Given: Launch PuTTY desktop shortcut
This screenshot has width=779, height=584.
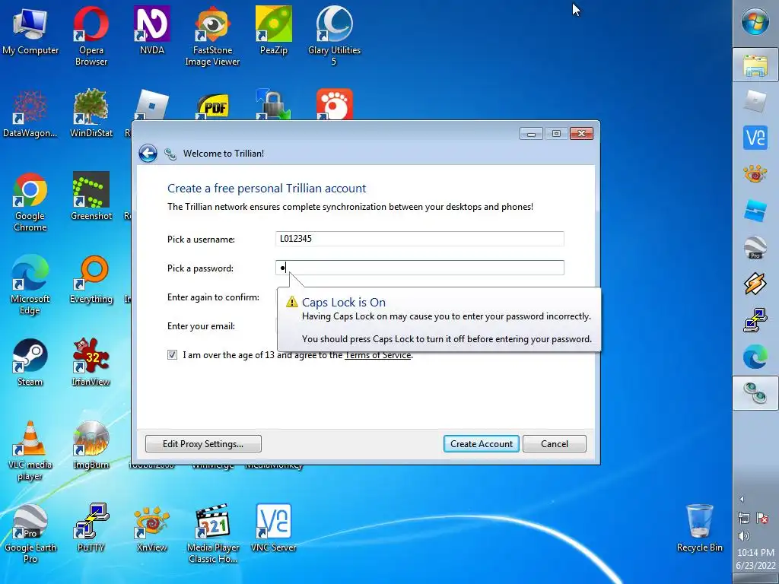Looking at the screenshot, I should (91, 528).
